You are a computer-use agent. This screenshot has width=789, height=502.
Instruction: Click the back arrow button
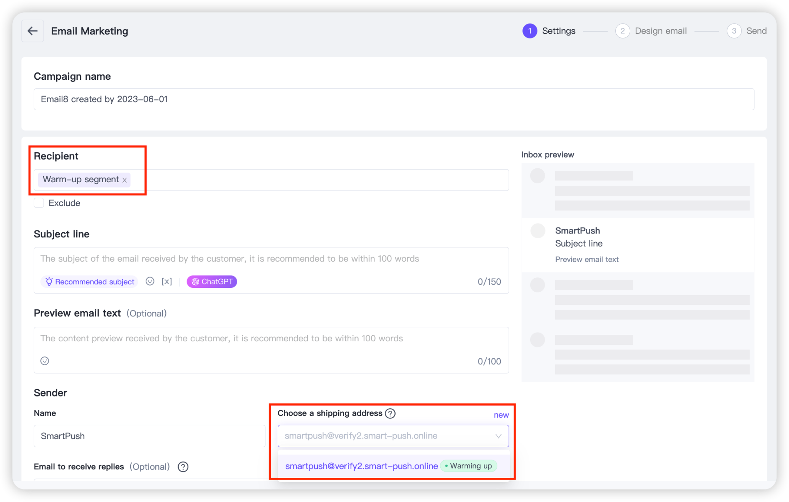pyautogui.click(x=32, y=31)
